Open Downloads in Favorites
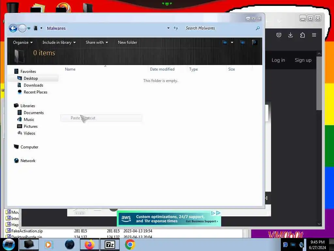Screen dimensions: 334x251 pyautogui.click(x=33, y=85)
